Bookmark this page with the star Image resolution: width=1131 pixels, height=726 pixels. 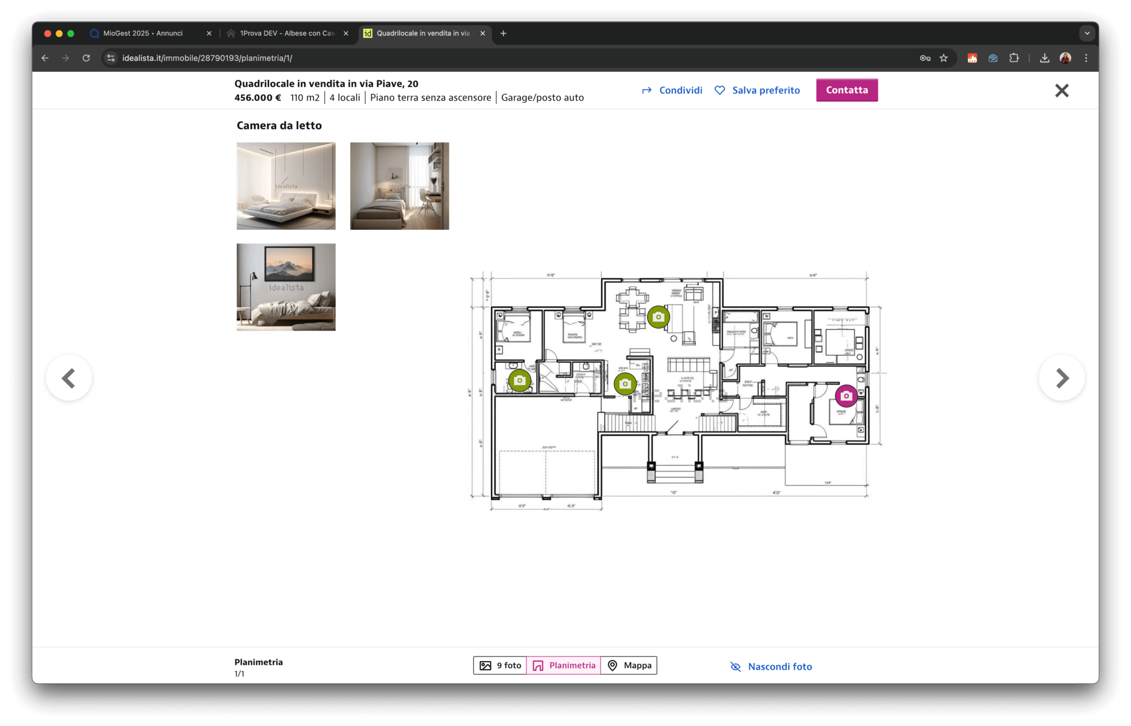[944, 58]
